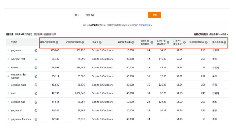Click Amazon icon in yoga mats for women row
236x128 pixels.
[36, 76]
